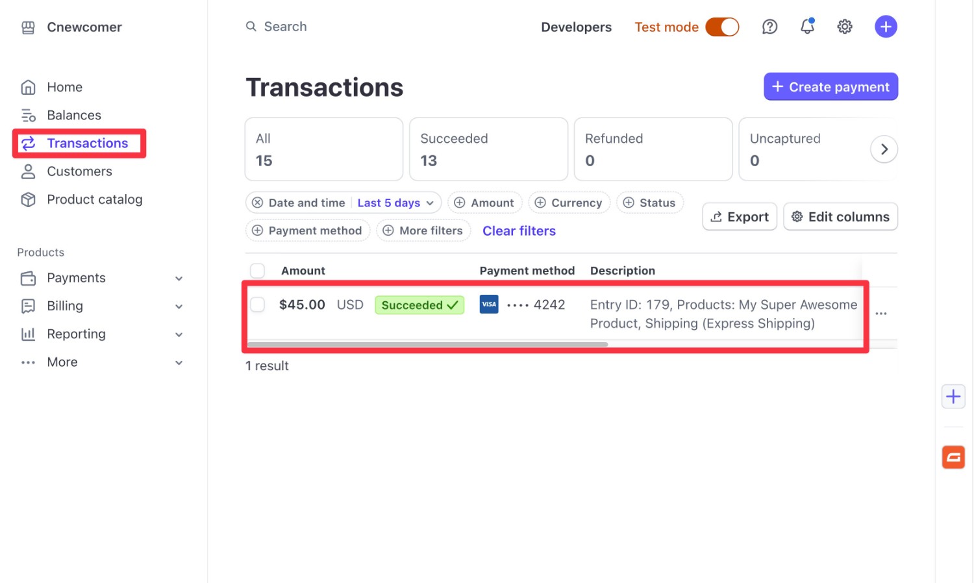This screenshot has width=974, height=583.
Task: Click the Create payment button
Action: (830, 86)
